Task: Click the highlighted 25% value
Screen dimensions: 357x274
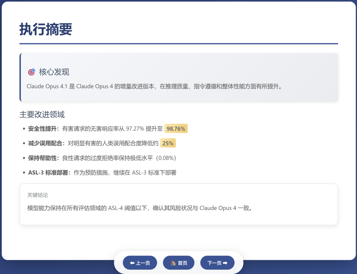Action: click(168, 143)
